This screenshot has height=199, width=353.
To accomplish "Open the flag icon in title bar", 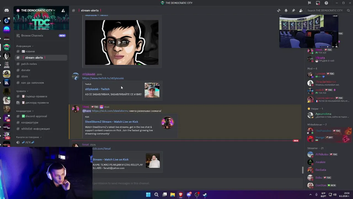I will 309,3.
